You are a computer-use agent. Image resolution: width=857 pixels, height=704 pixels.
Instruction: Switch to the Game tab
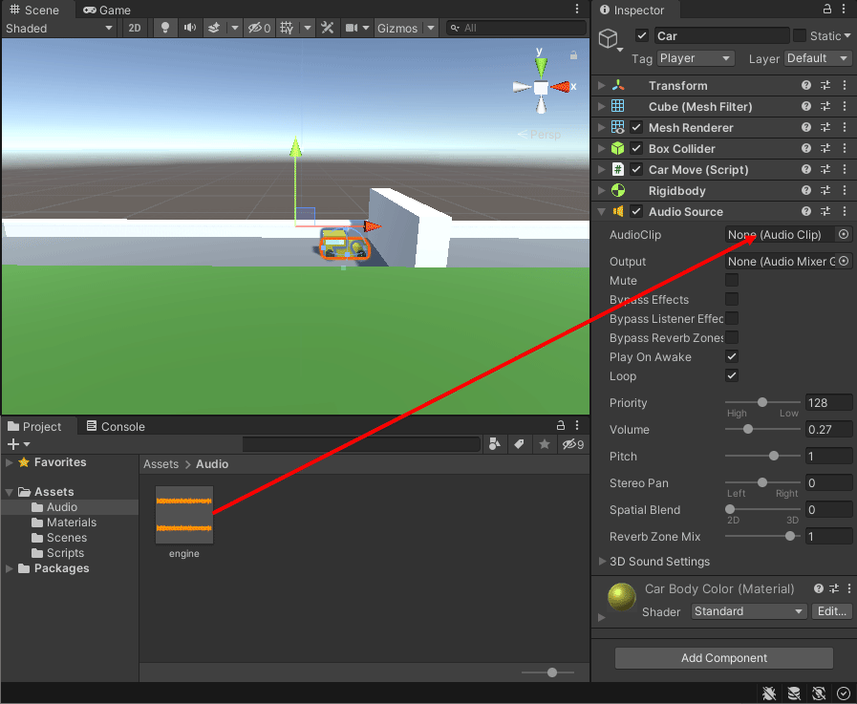[x=107, y=10]
